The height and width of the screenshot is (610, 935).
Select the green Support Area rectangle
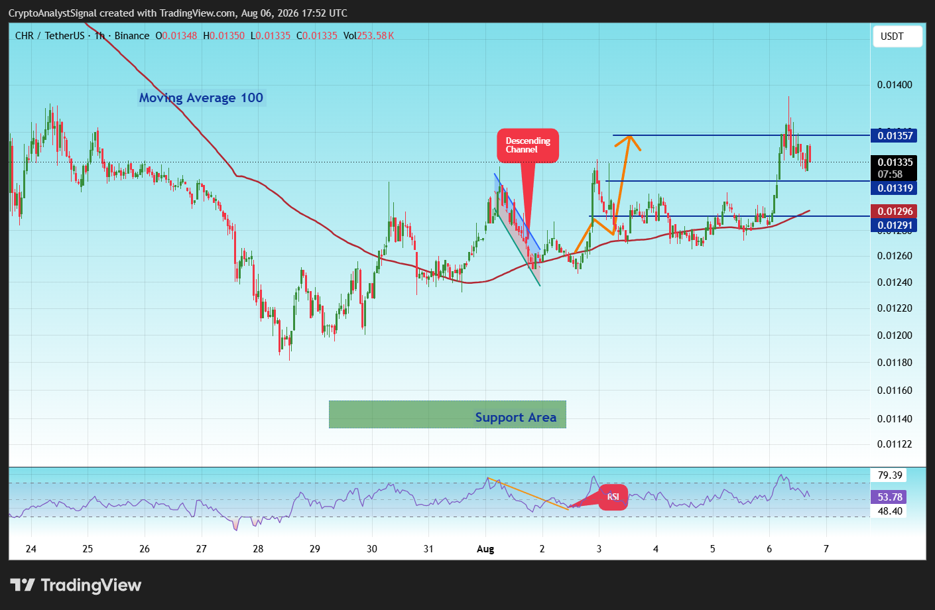(448, 414)
